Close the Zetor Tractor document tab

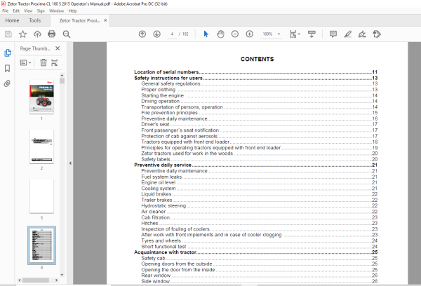[x=105, y=20]
